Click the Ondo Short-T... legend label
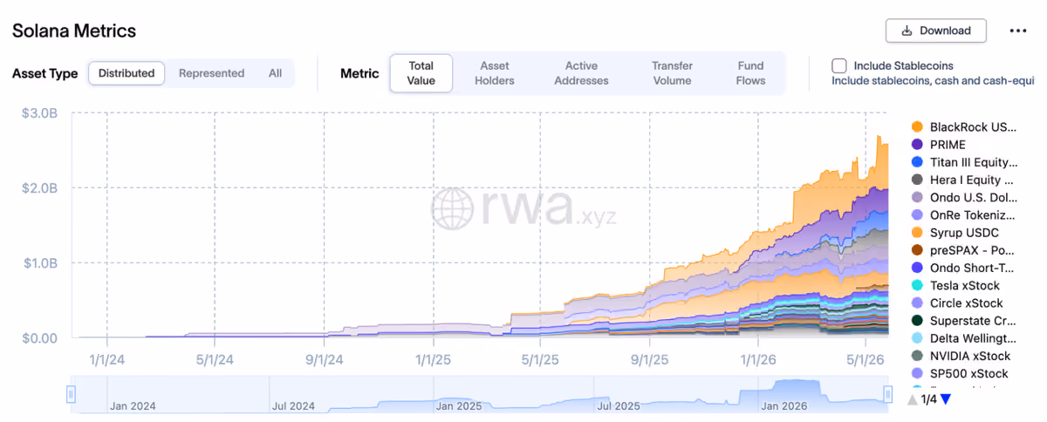The width and height of the screenshot is (1047, 422). click(971, 268)
